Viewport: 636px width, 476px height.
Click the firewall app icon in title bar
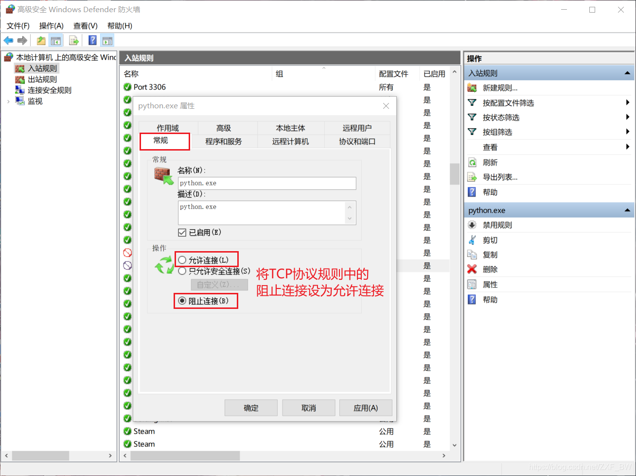10,9
